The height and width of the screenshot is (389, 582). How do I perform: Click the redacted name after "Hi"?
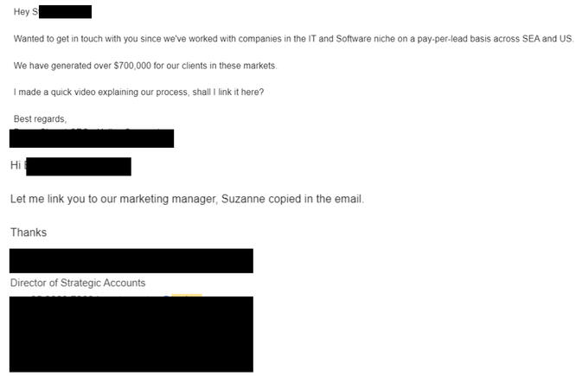tap(78, 166)
